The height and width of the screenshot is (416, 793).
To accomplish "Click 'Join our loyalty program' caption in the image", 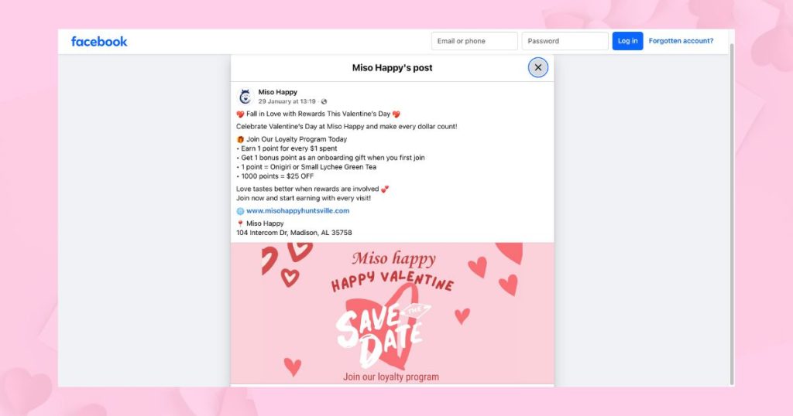I will (391, 377).
